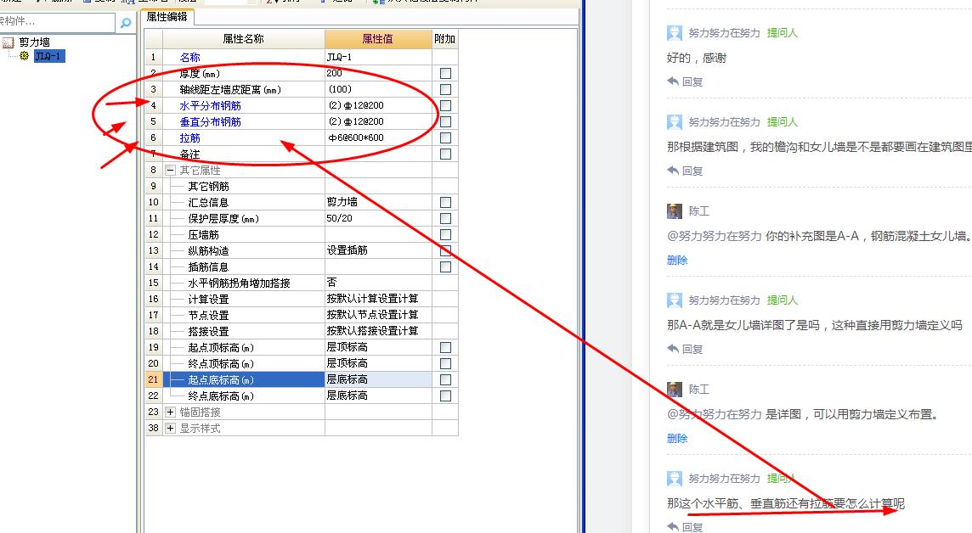Toggle 水平分布钢筋 附加 checkbox
Screen dimensions: 972x533
pyautogui.click(x=445, y=105)
